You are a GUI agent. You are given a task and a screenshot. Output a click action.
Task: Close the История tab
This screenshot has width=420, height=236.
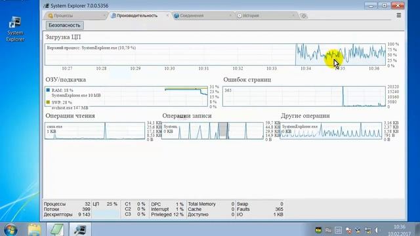tap(293, 16)
